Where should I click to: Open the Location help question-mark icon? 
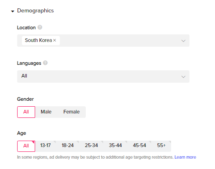tap(40, 27)
